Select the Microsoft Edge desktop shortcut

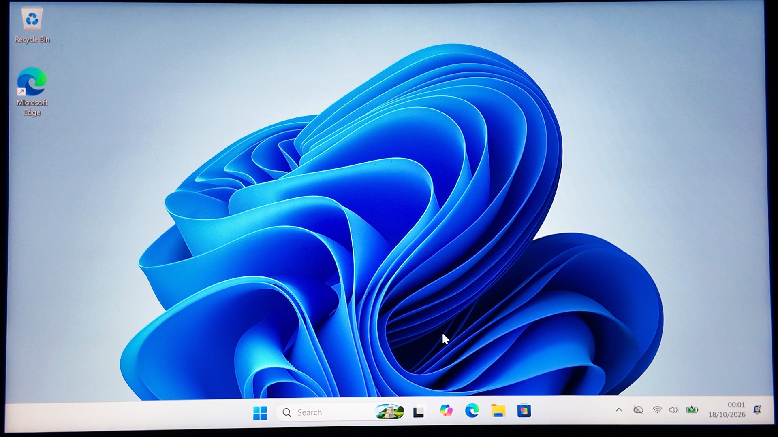click(x=32, y=92)
